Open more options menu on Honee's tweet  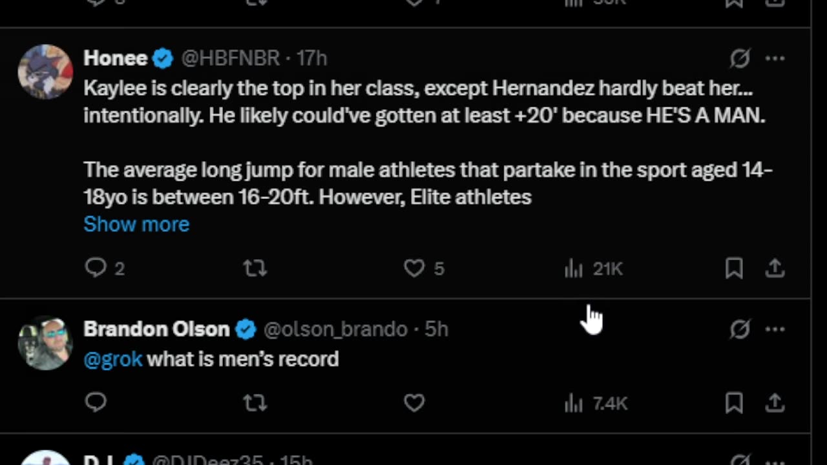(x=775, y=59)
